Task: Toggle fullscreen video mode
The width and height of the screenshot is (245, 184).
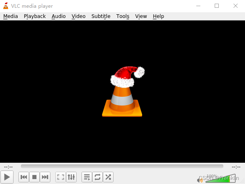Action: 61,177
